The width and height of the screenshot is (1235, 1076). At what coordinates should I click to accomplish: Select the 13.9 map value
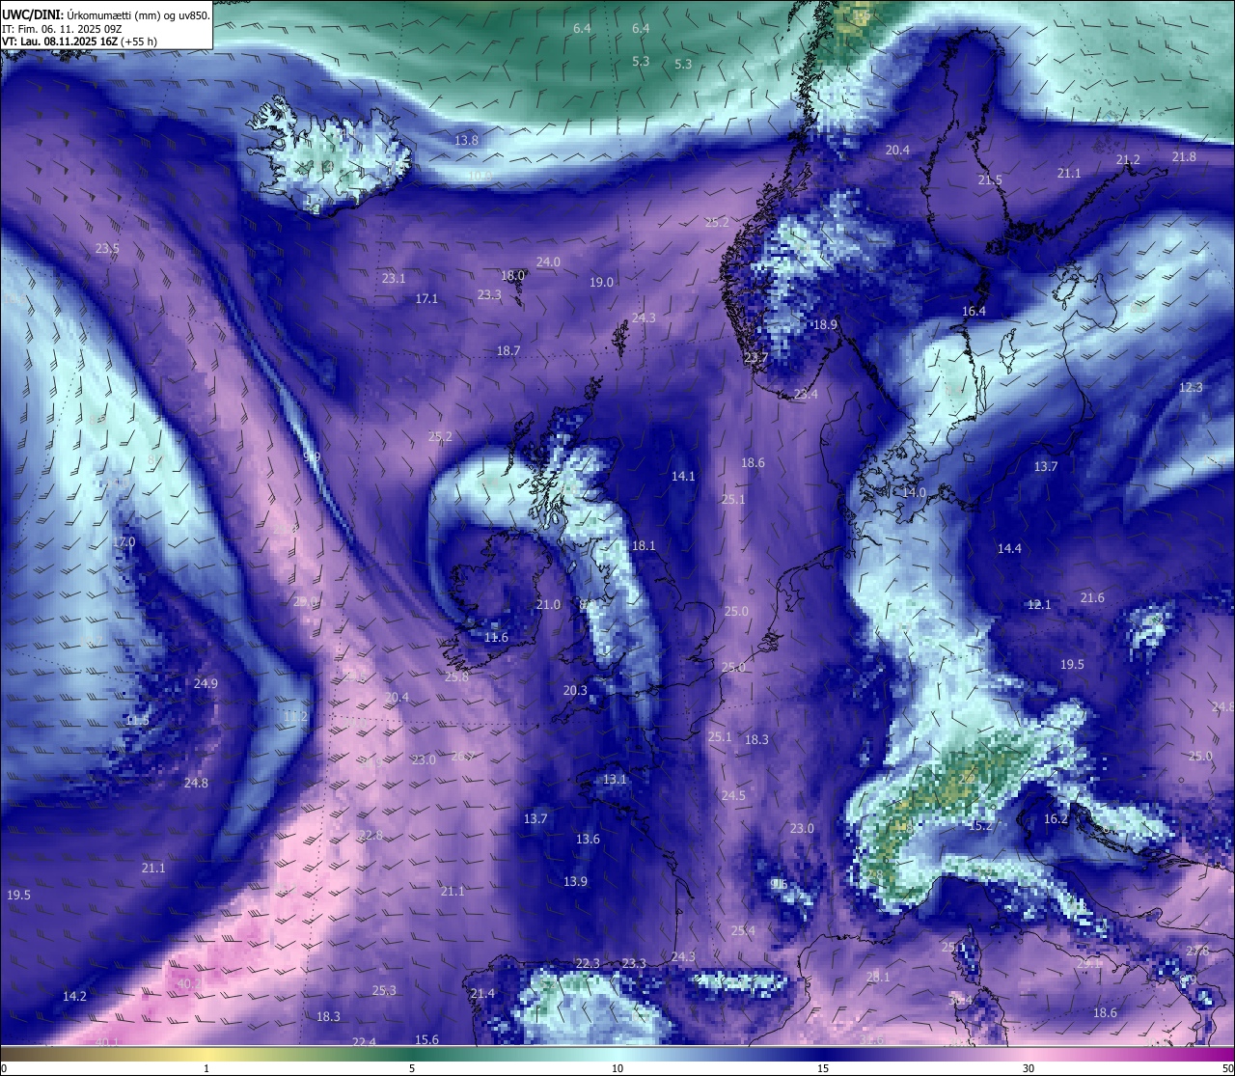click(575, 881)
